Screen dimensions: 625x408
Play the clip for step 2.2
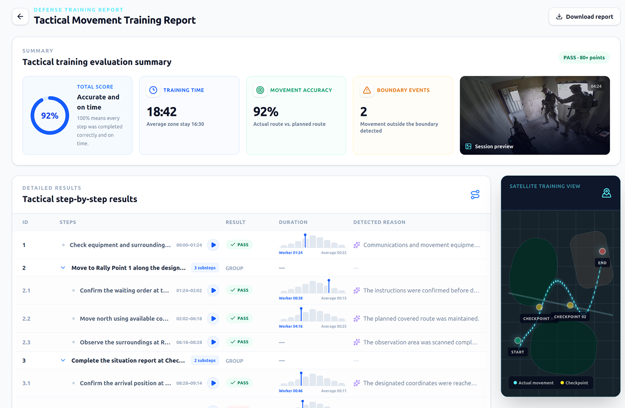pyautogui.click(x=213, y=318)
